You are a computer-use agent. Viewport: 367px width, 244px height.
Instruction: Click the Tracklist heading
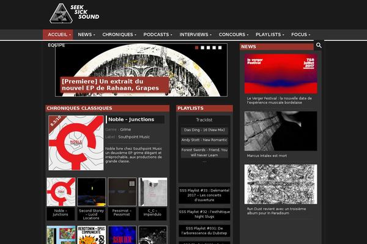(204, 120)
